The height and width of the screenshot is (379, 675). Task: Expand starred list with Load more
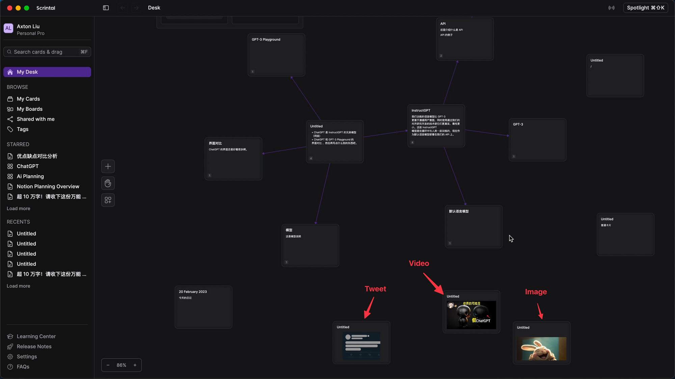(x=19, y=209)
